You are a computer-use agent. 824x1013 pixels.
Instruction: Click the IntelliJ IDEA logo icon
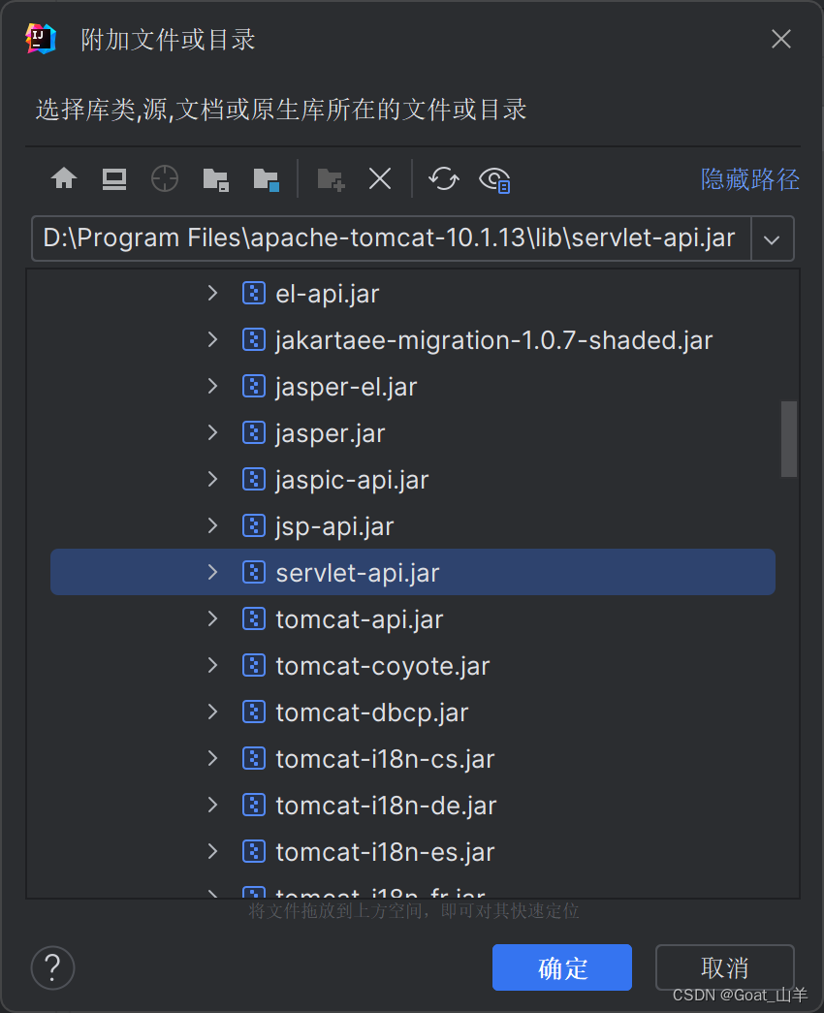(x=41, y=39)
